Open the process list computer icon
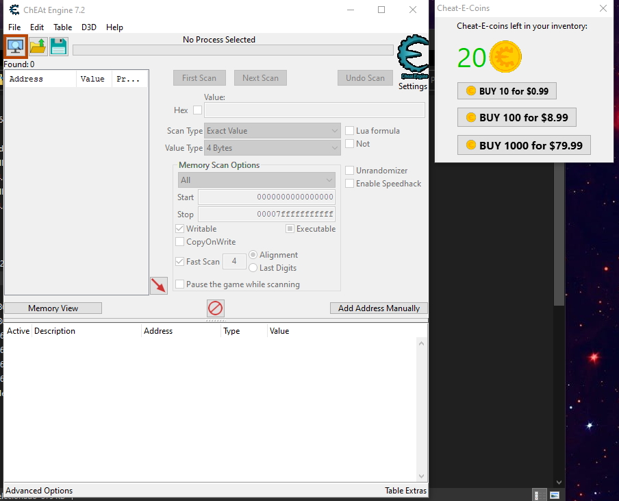The height and width of the screenshot is (501, 619). point(16,47)
